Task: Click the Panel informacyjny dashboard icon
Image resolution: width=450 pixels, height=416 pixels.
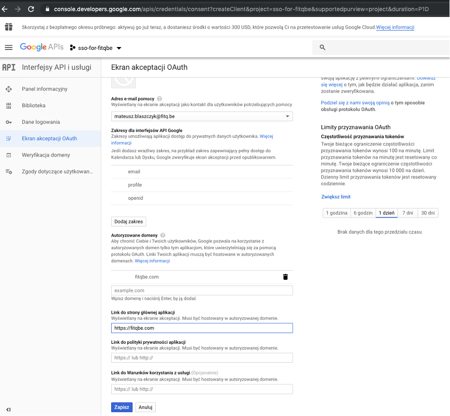Action: pyautogui.click(x=9, y=89)
